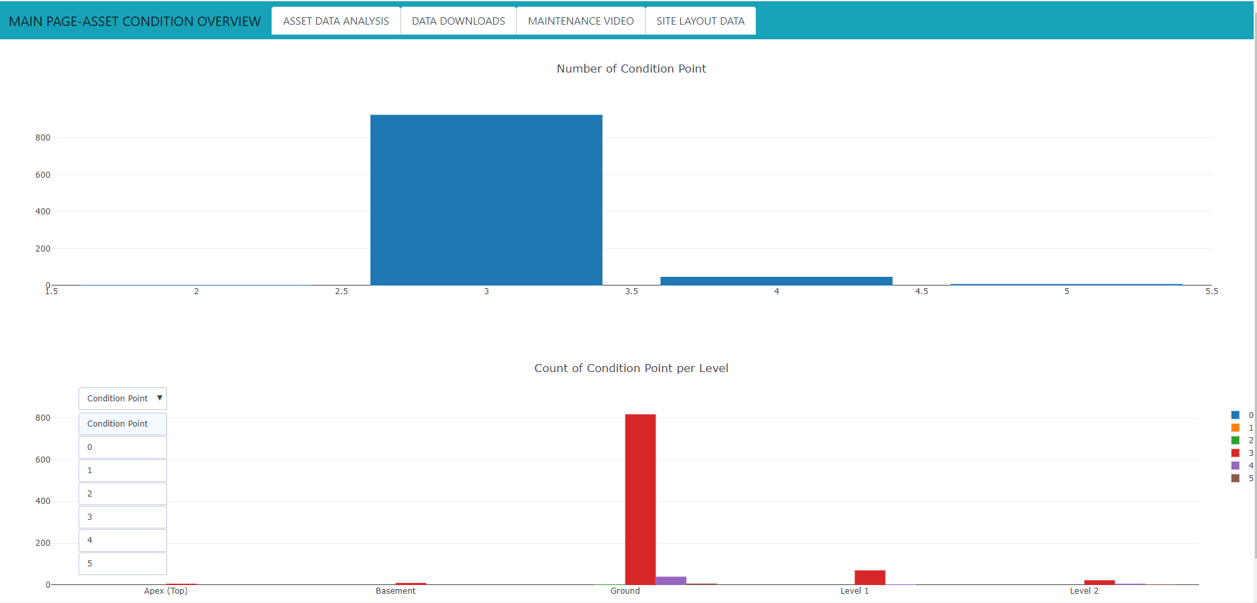Click the purple legend swatch for series 4
This screenshot has height=603, width=1257.
tap(1236, 466)
